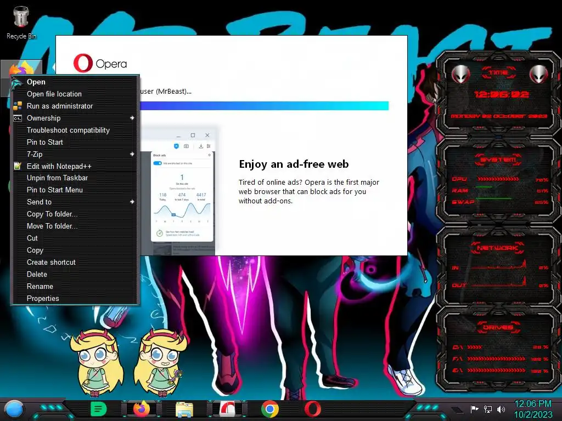Click the left alien head on the Time widget
This screenshot has height=421, width=562.
click(x=460, y=74)
